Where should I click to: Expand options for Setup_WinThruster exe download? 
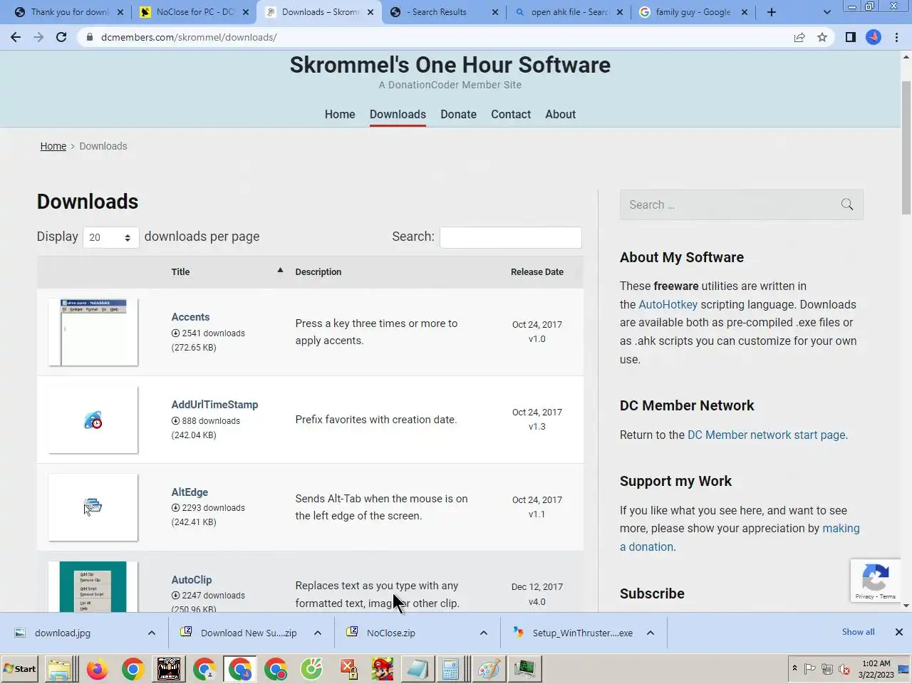click(651, 633)
